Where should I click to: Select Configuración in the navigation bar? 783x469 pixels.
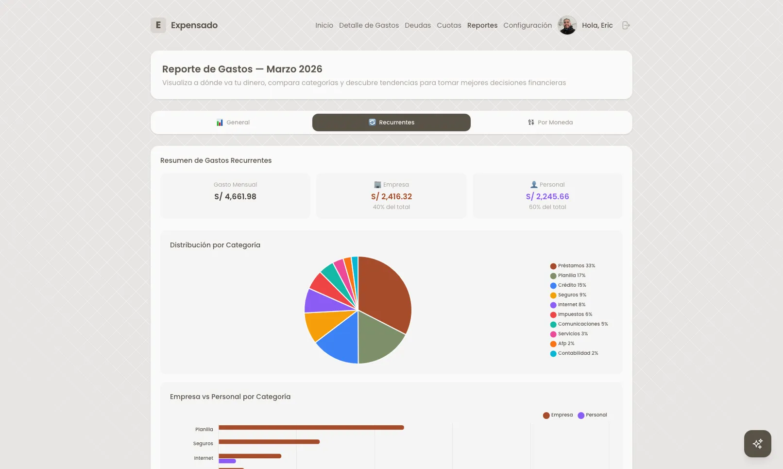[x=527, y=25]
